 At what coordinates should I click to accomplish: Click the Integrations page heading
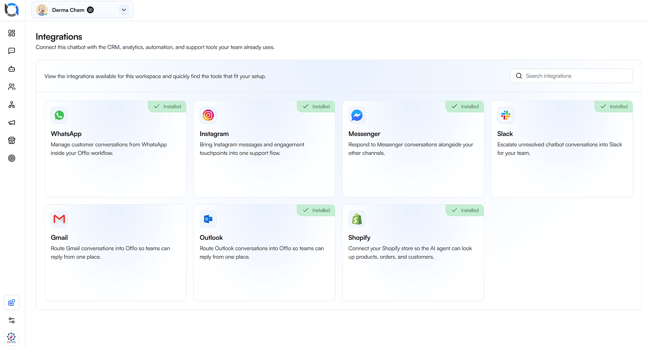coord(59,37)
